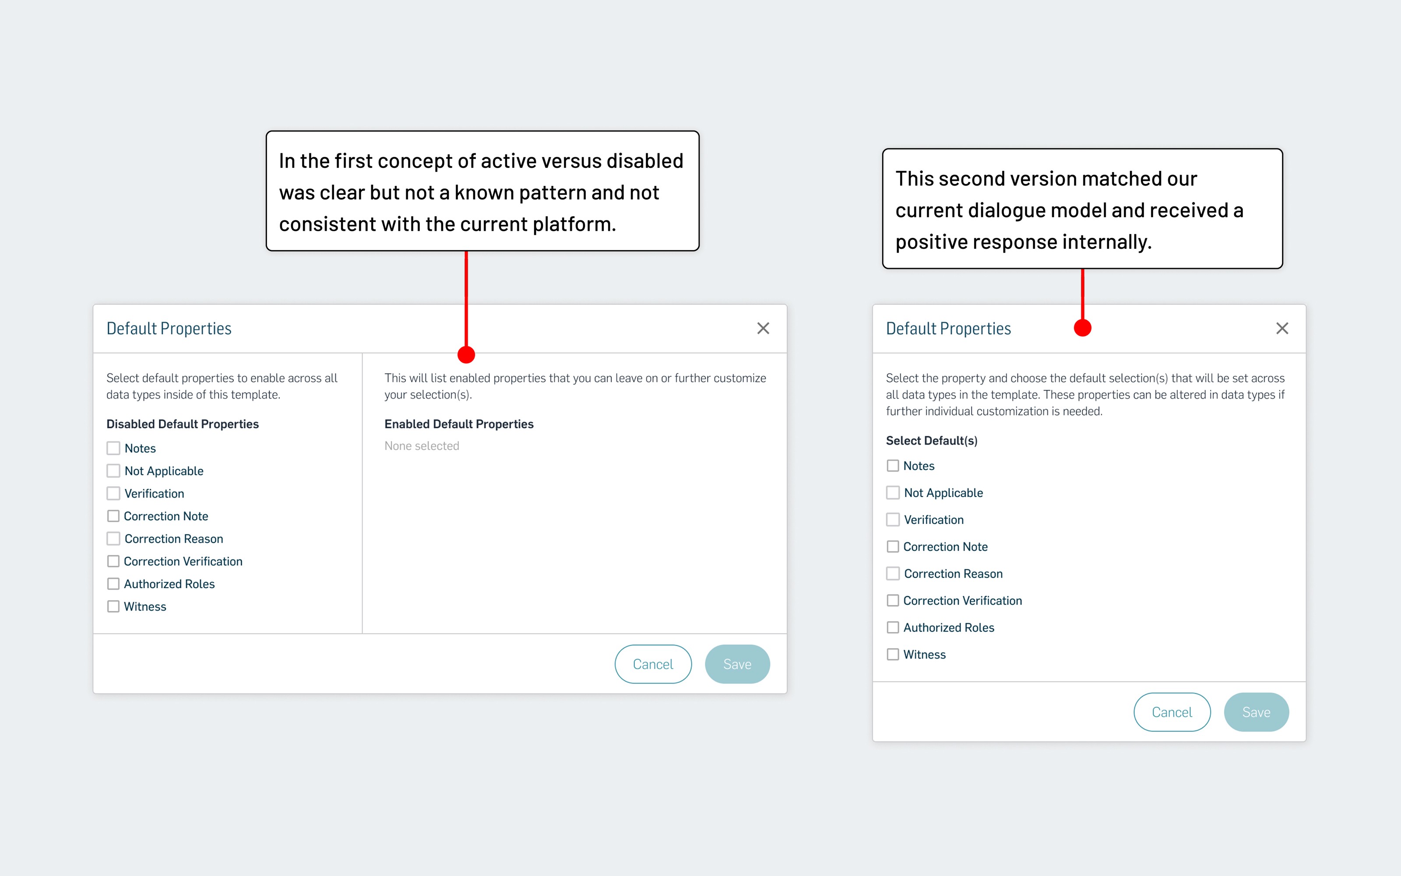This screenshot has width=1401, height=876.
Task: Tick Verification checkbox in left dialog
Action: (x=113, y=494)
